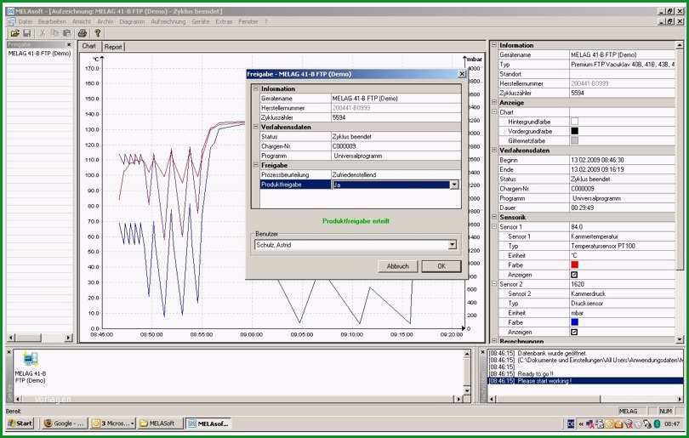Collapse the Verfahrensdaten section in the Freigabe dialog
This screenshot has height=438, width=689.
pyautogui.click(x=256, y=127)
